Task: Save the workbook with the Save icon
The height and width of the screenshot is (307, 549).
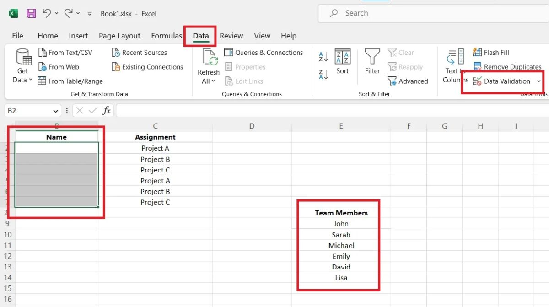Action: 31,13
